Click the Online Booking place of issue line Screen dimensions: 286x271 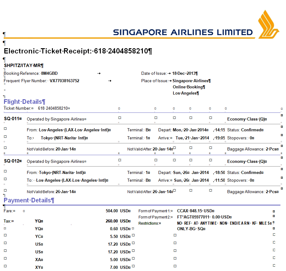(188, 87)
